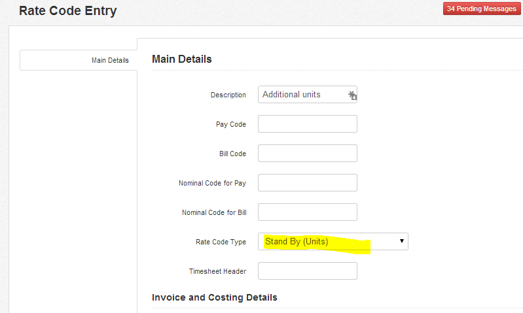Focus the Nominal Code for Pay field

click(x=308, y=182)
